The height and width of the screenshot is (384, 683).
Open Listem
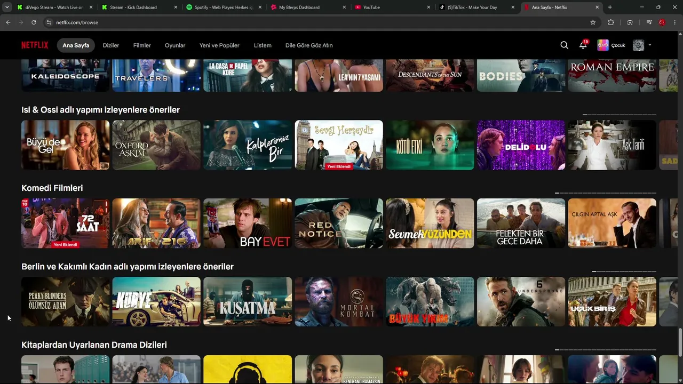263,45
